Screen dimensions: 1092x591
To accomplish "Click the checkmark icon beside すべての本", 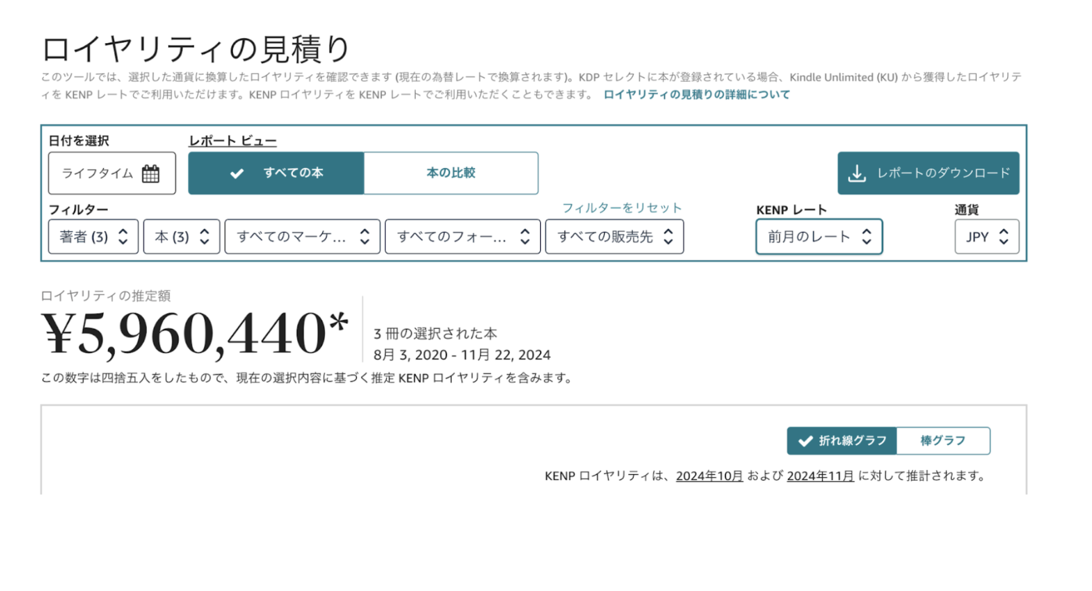I will coord(236,173).
